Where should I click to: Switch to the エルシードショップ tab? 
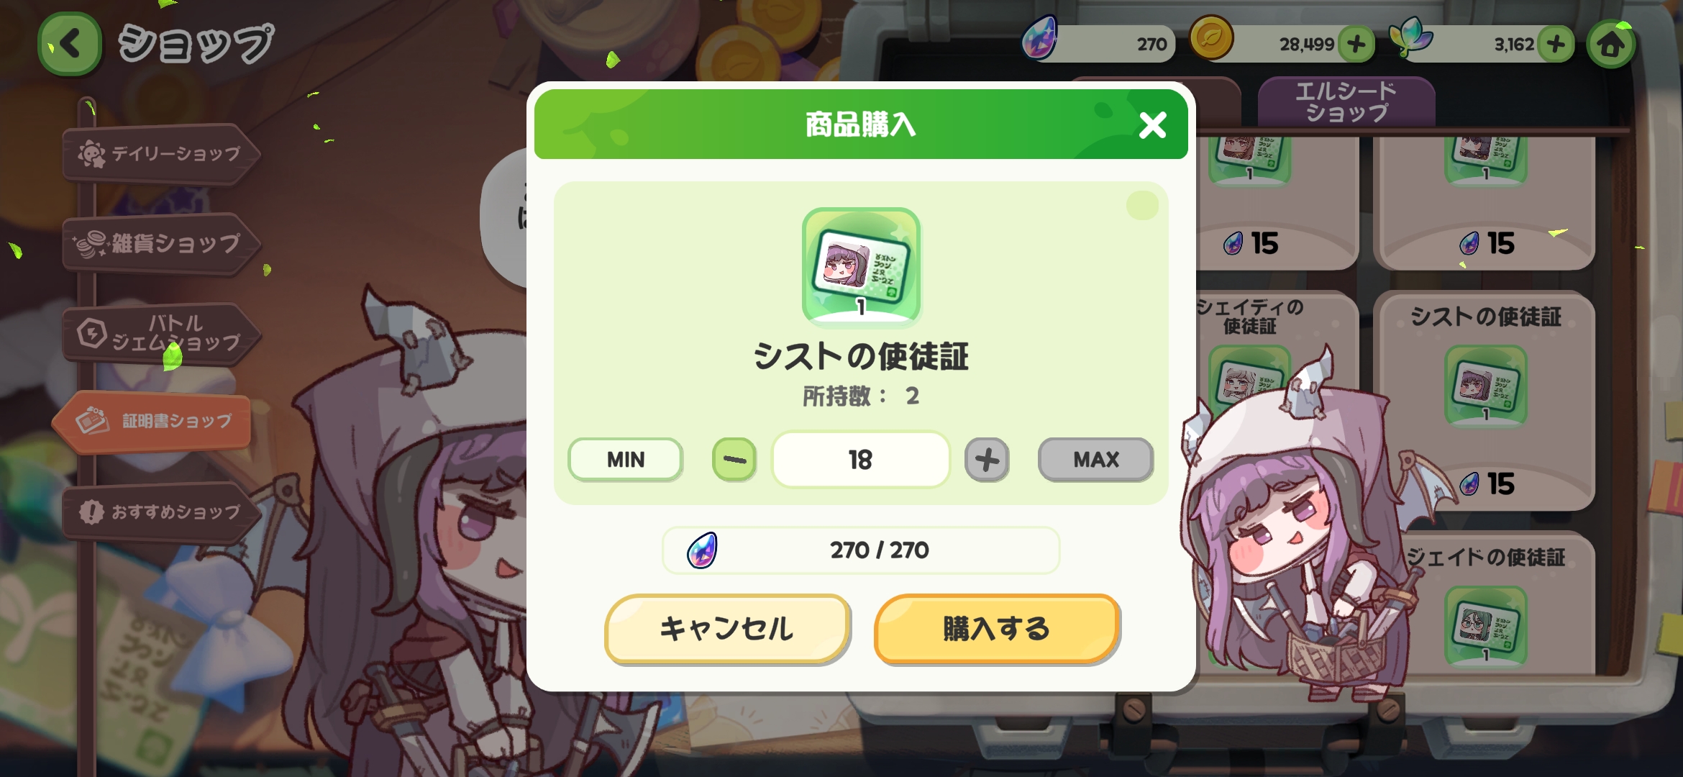tap(1346, 101)
